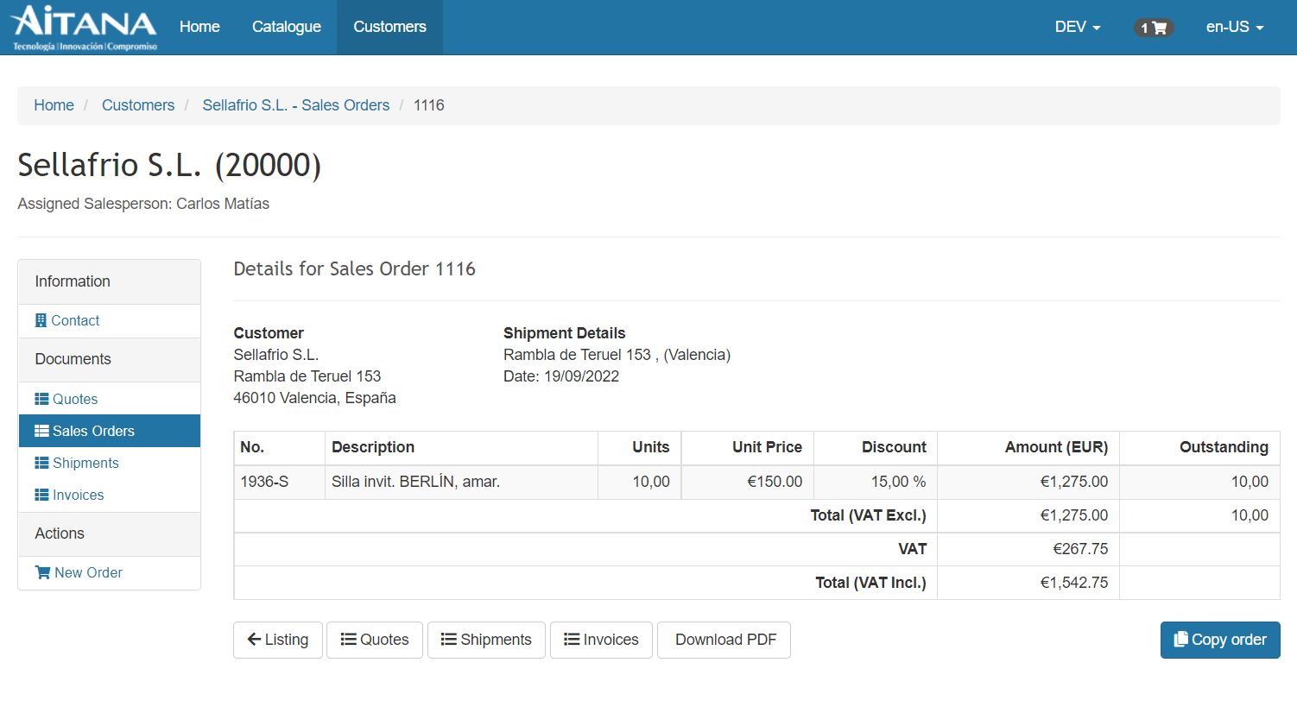The width and height of the screenshot is (1297, 707).
Task: Click the bottom Shipments button text
Action: (496, 640)
